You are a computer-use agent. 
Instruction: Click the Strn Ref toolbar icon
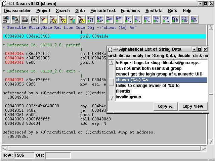(x=194, y=19)
